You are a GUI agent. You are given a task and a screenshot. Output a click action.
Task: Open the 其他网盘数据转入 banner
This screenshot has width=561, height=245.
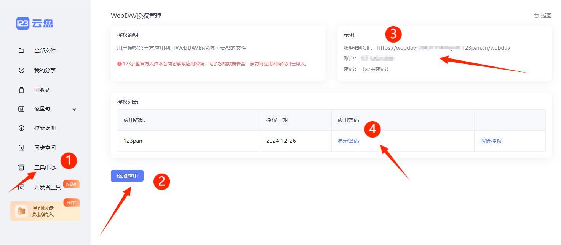pyautogui.click(x=45, y=211)
